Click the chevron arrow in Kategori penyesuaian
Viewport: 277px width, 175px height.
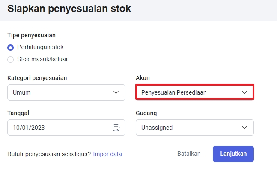tap(116, 92)
